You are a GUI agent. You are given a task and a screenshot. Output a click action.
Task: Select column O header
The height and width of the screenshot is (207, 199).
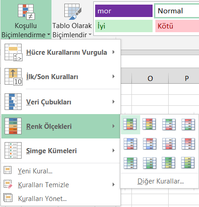[150, 78]
